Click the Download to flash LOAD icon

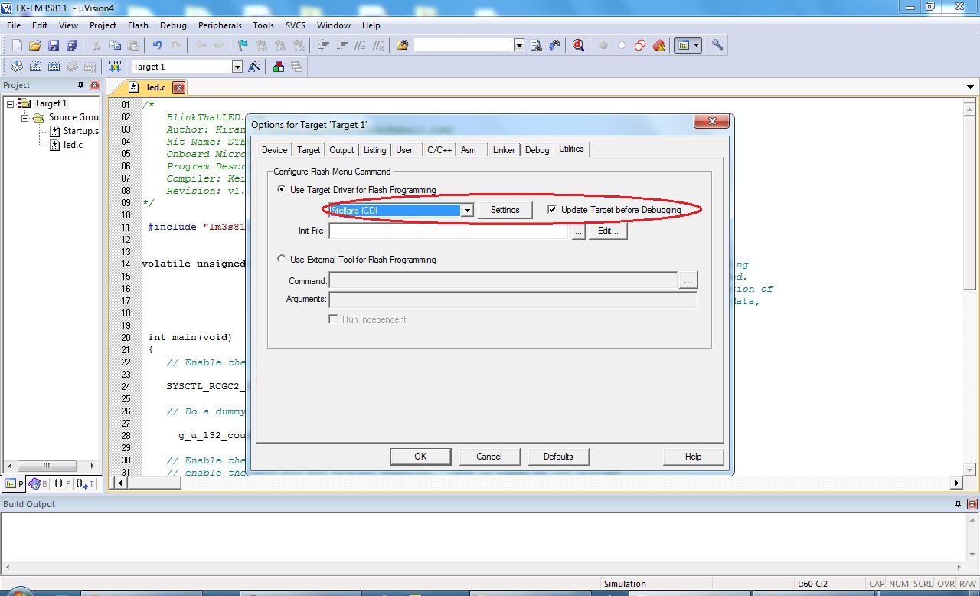[x=115, y=67]
